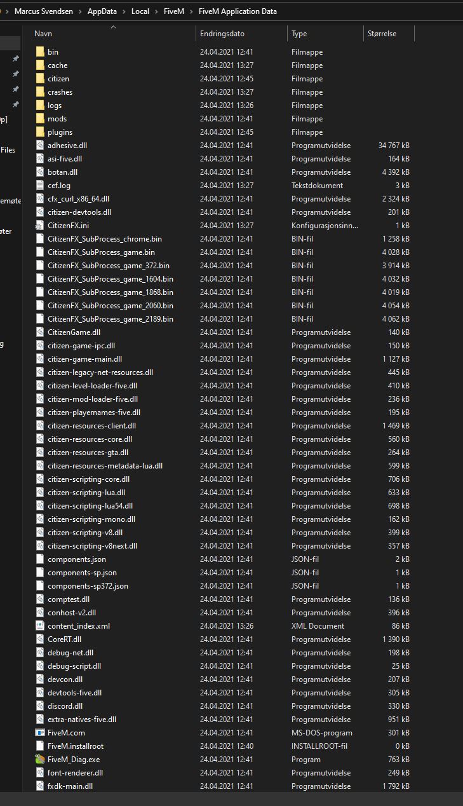Click the font-renderer.dll file icon

[x=40, y=773]
